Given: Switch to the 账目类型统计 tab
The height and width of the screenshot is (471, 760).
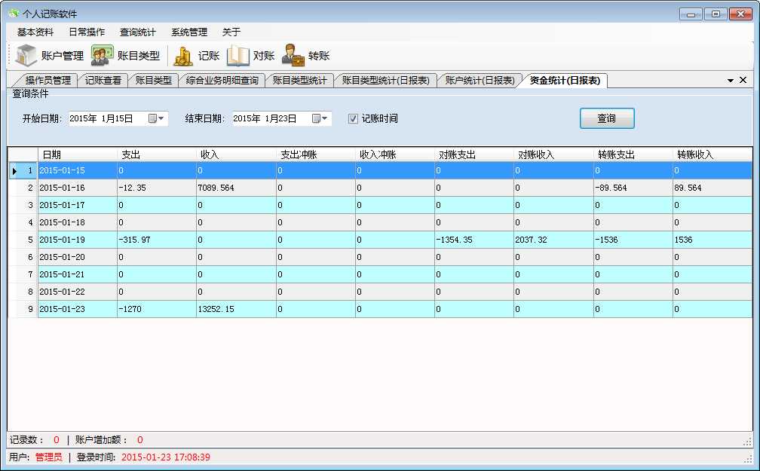Looking at the screenshot, I should [299, 81].
